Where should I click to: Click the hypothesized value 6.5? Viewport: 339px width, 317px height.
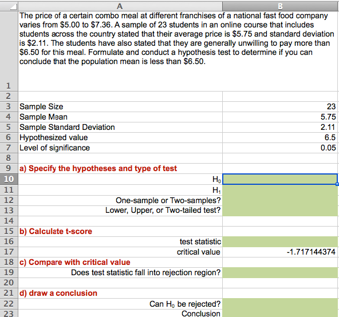330,138
